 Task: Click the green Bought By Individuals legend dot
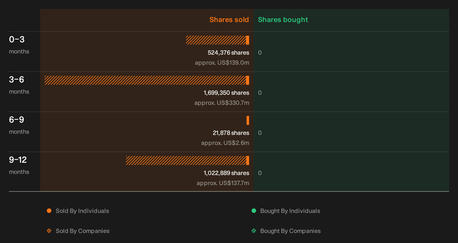coord(254,211)
